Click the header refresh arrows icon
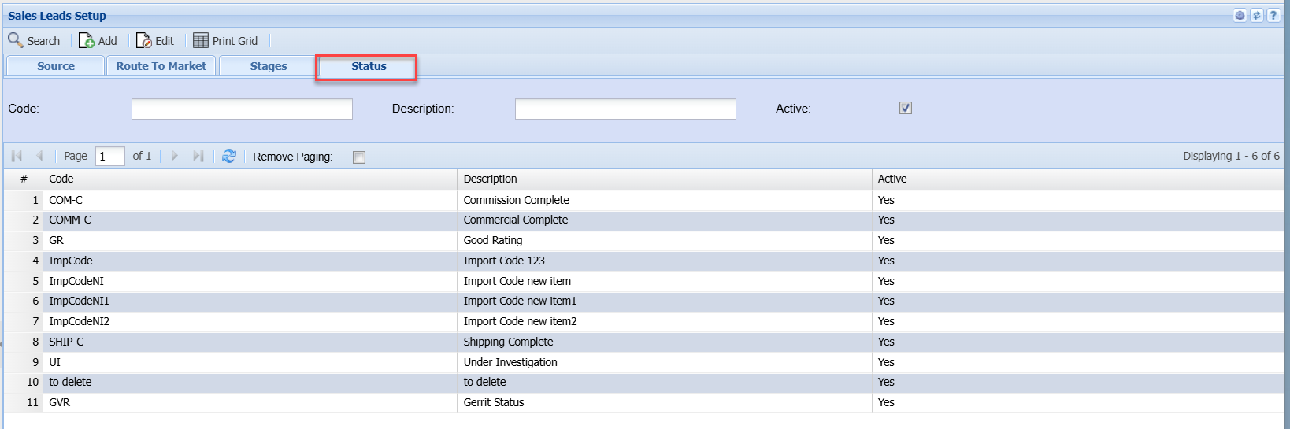 [1257, 16]
